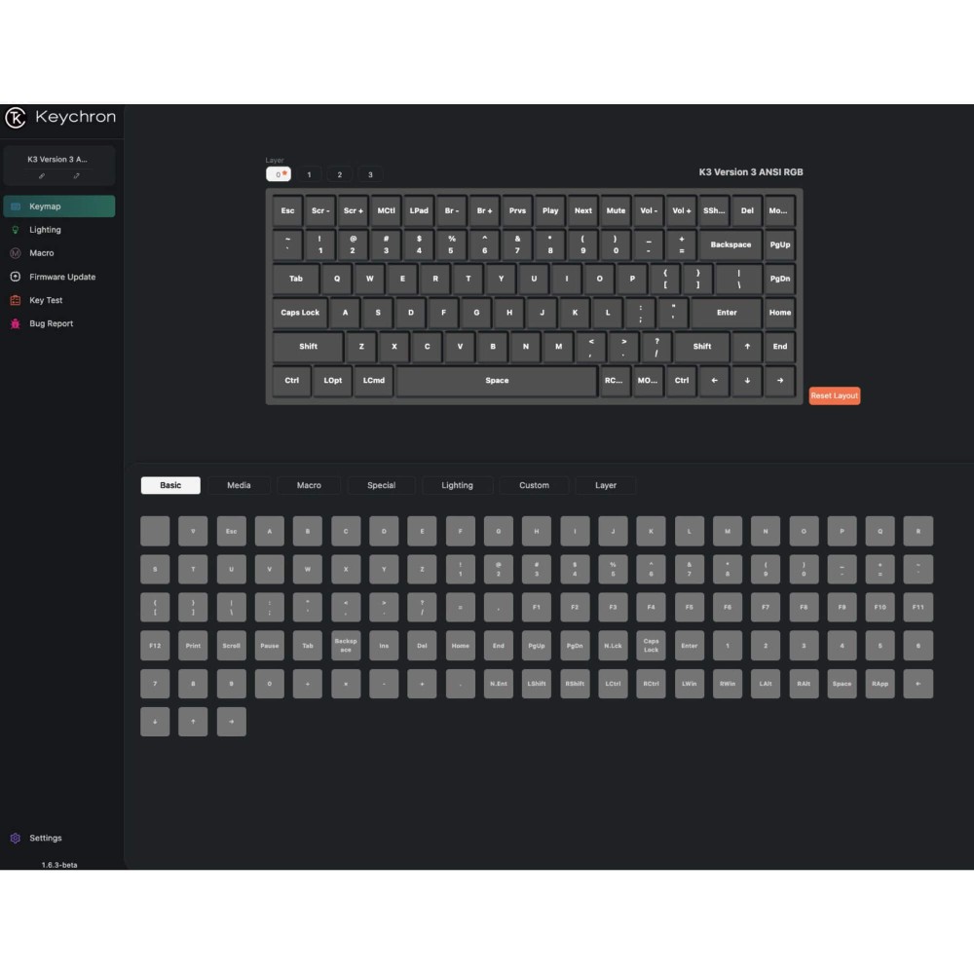This screenshot has width=974, height=974.
Task: Open the Custom keycode tab
Action: (534, 486)
